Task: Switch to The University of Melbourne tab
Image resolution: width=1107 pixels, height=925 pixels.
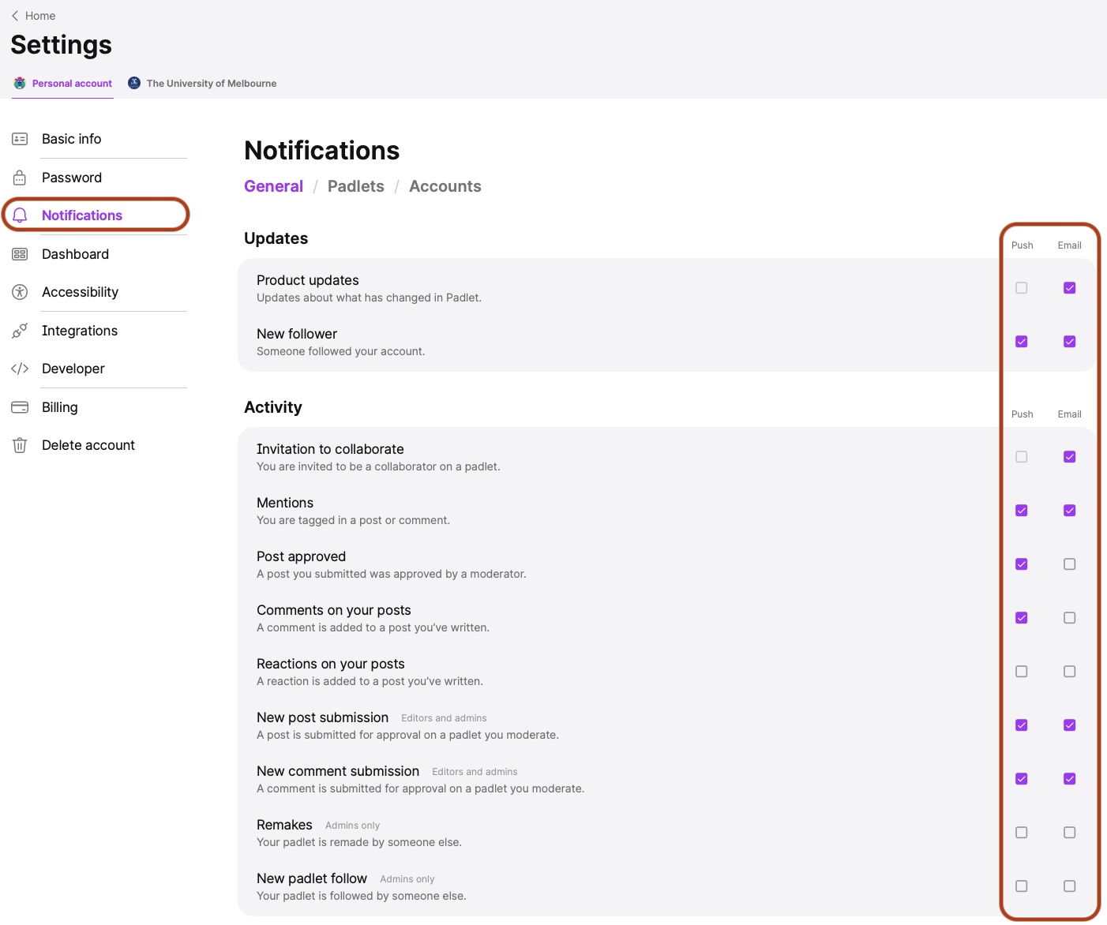Action: point(202,84)
